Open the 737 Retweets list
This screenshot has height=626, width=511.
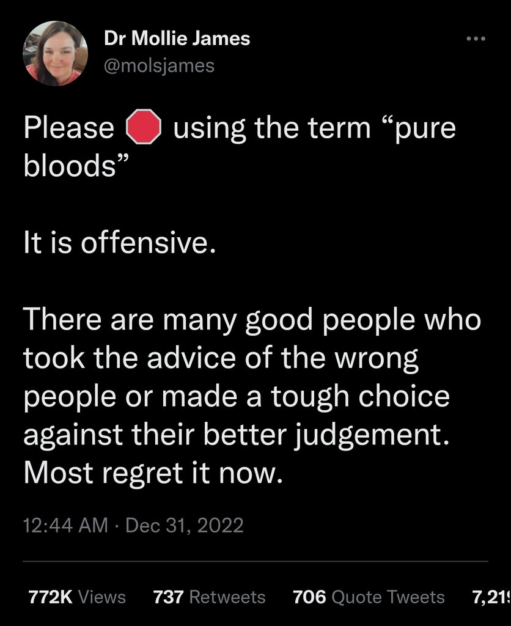(209, 597)
